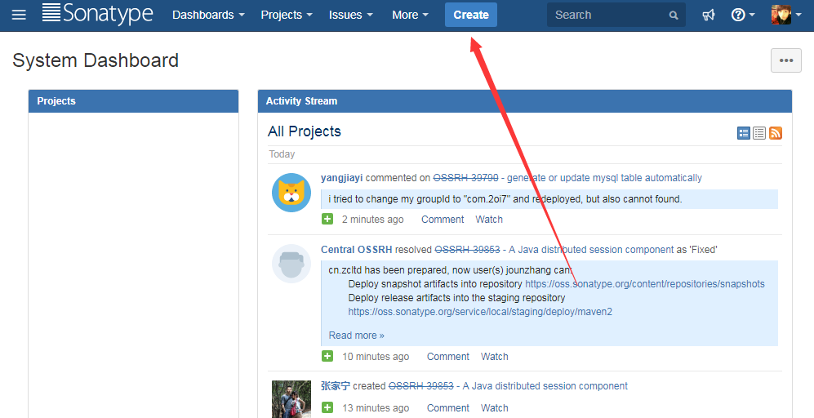Click the Projects gadget header
The height and width of the screenshot is (418, 814).
[133, 101]
